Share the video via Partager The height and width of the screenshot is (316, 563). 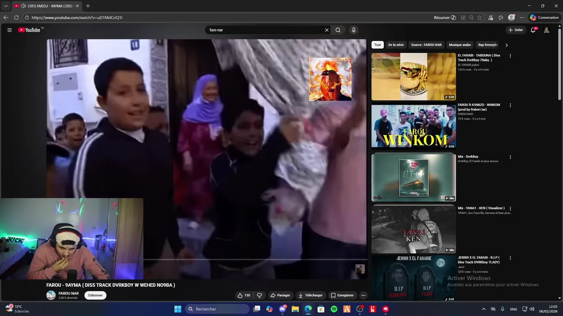click(x=280, y=295)
